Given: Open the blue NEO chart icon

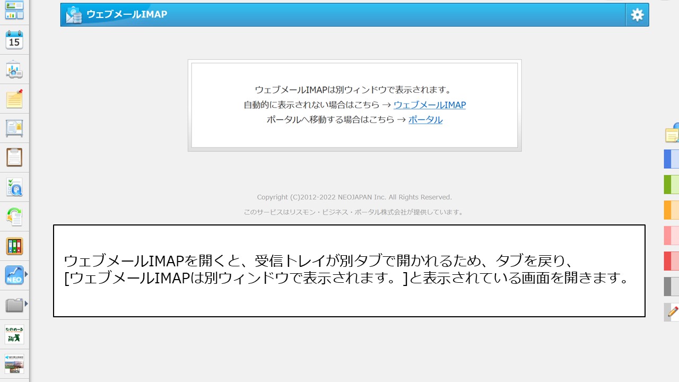Looking at the screenshot, I should click(14, 275).
